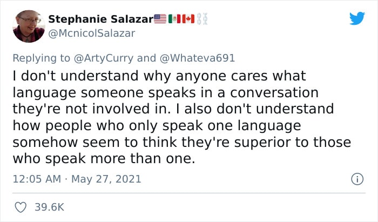378x222 pixels.
Task: Click the Twitter bird logo
Action: 357,18
